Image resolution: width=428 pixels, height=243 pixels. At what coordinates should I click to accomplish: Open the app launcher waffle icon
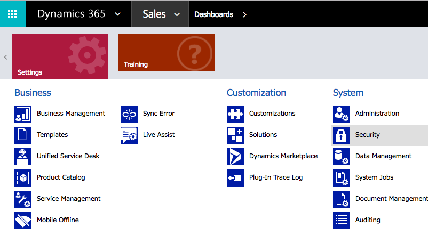coord(12,14)
